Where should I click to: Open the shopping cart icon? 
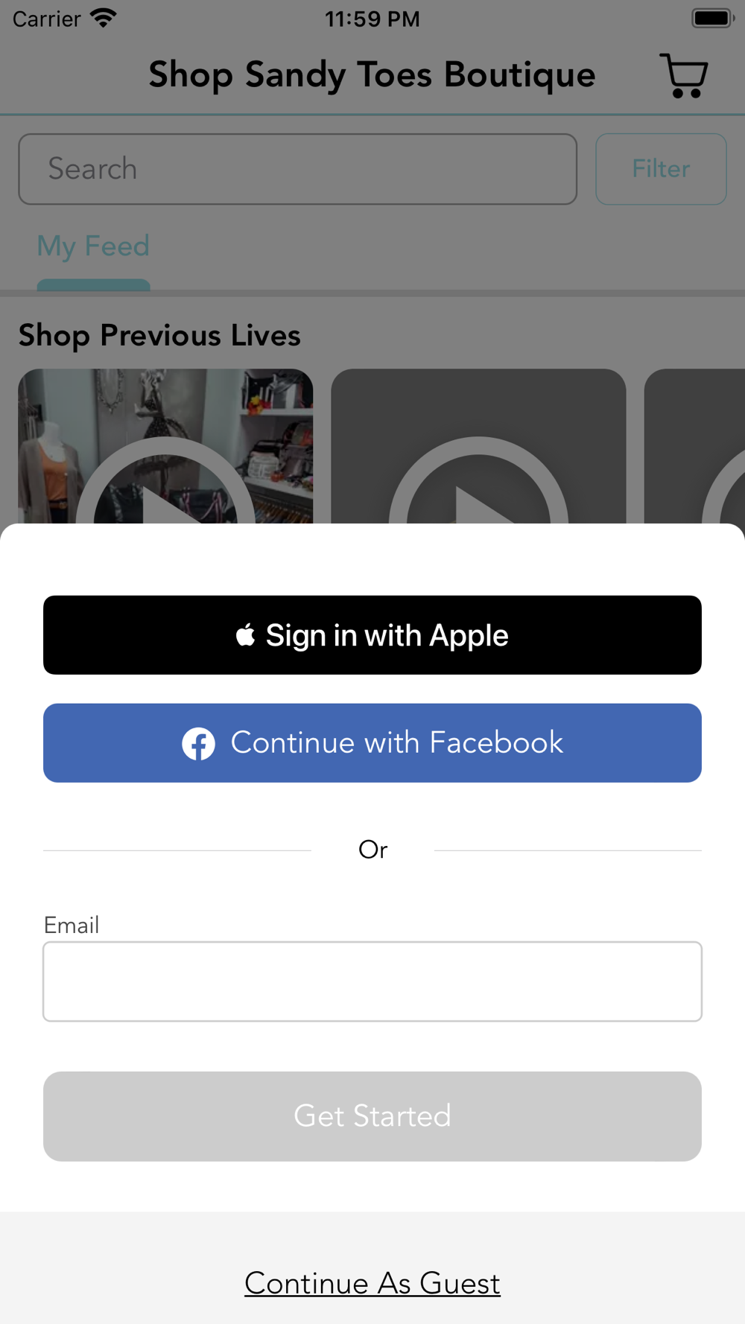pyautogui.click(x=683, y=75)
